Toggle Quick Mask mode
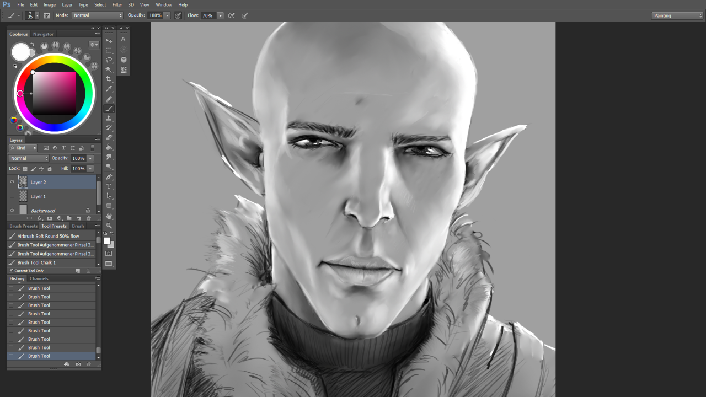The width and height of the screenshot is (706, 397). point(109,254)
